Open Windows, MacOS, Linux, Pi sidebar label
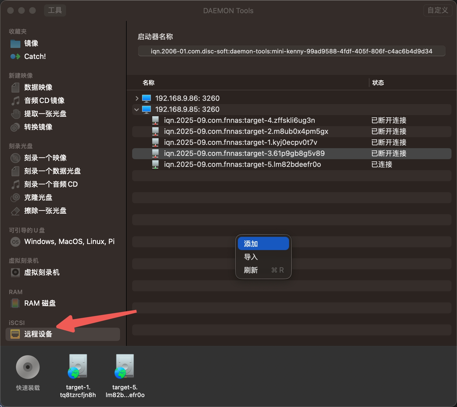457x407 pixels. 69,242
